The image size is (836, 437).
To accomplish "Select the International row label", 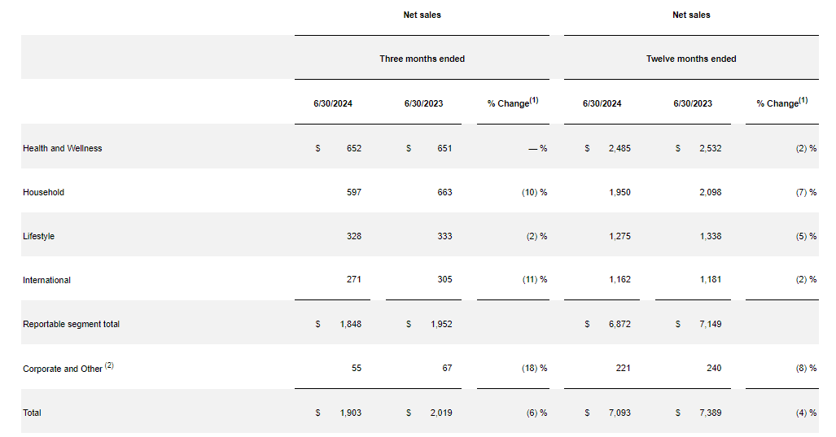I will [x=47, y=280].
